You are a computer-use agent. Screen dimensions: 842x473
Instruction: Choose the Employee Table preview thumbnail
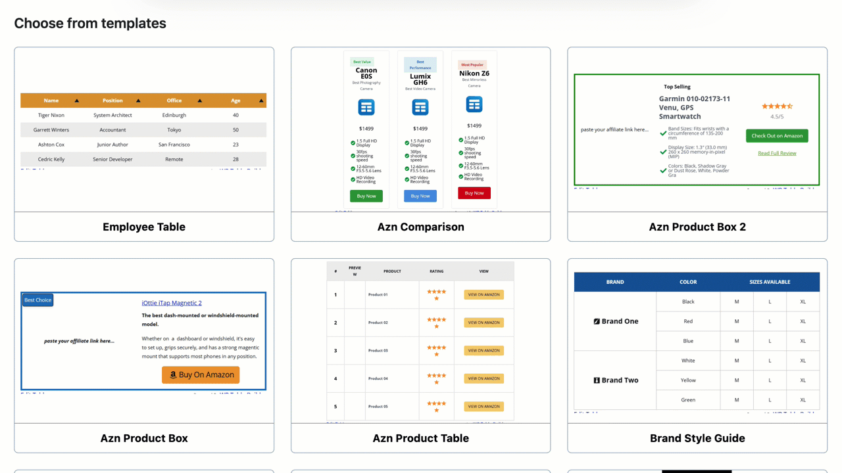pyautogui.click(x=144, y=129)
